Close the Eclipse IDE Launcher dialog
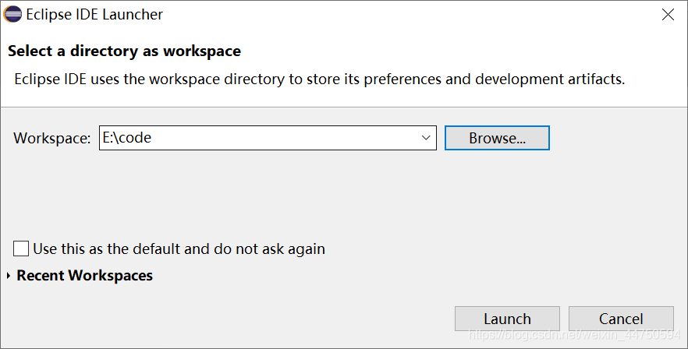The height and width of the screenshot is (349, 688). click(x=668, y=14)
